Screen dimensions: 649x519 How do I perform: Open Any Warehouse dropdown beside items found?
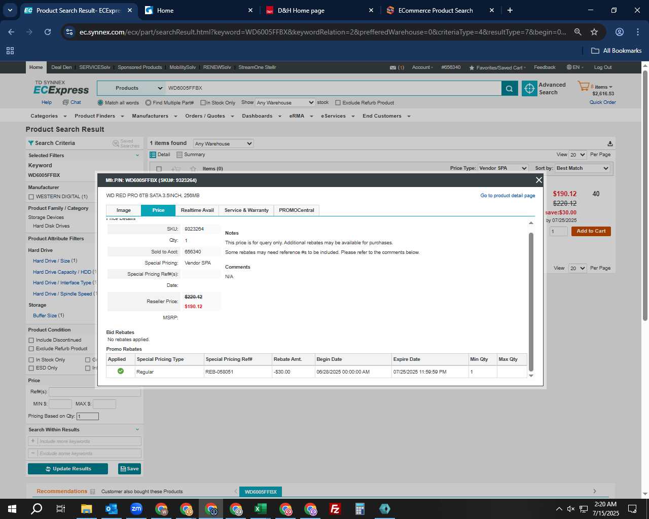[x=223, y=143]
